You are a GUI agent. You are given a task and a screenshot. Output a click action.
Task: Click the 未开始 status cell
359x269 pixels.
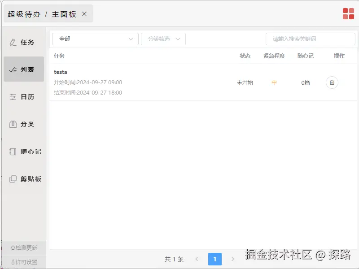pyautogui.click(x=245, y=82)
